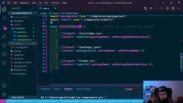Click the toggle file blame icon

click(167, 8)
